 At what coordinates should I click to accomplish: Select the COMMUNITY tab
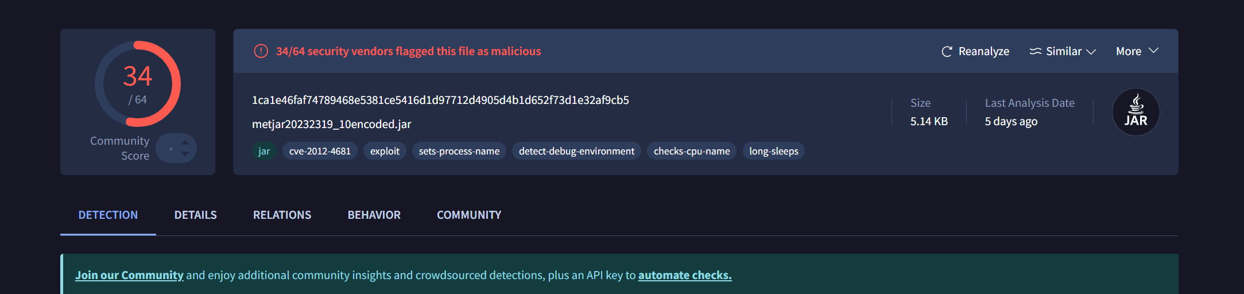coord(469,215)
